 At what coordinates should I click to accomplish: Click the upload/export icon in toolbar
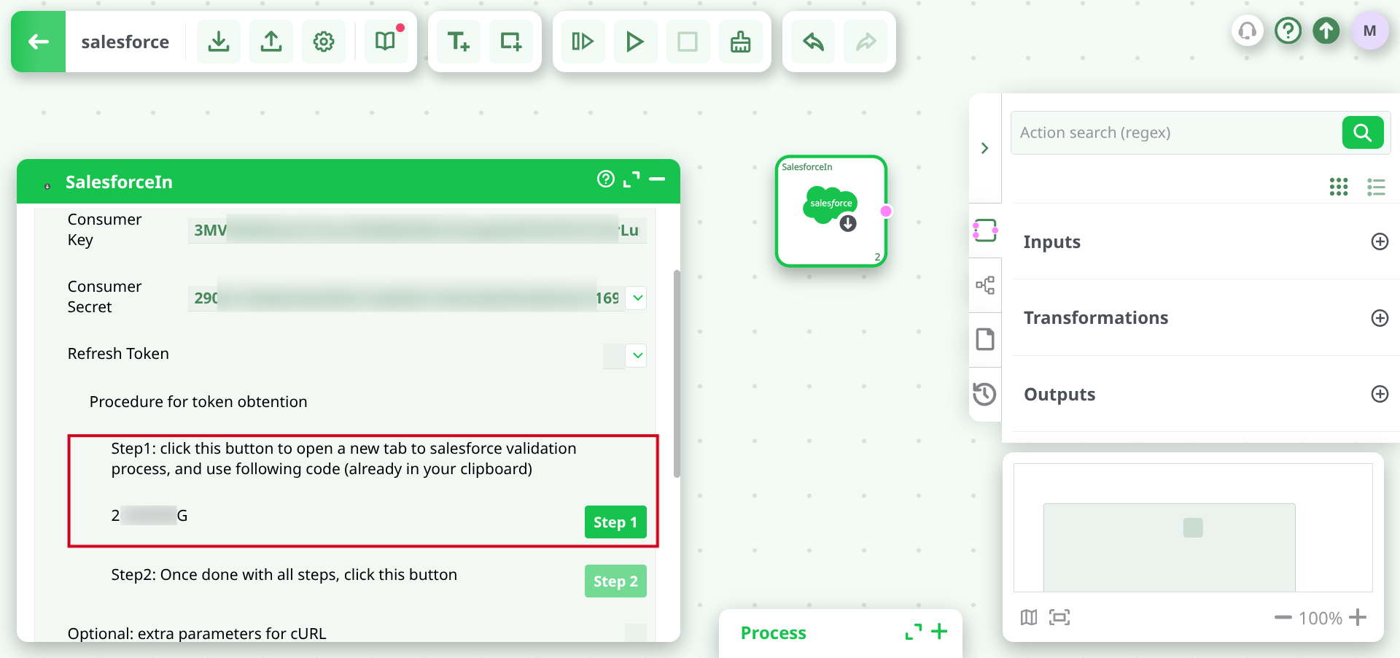[271, 42]
